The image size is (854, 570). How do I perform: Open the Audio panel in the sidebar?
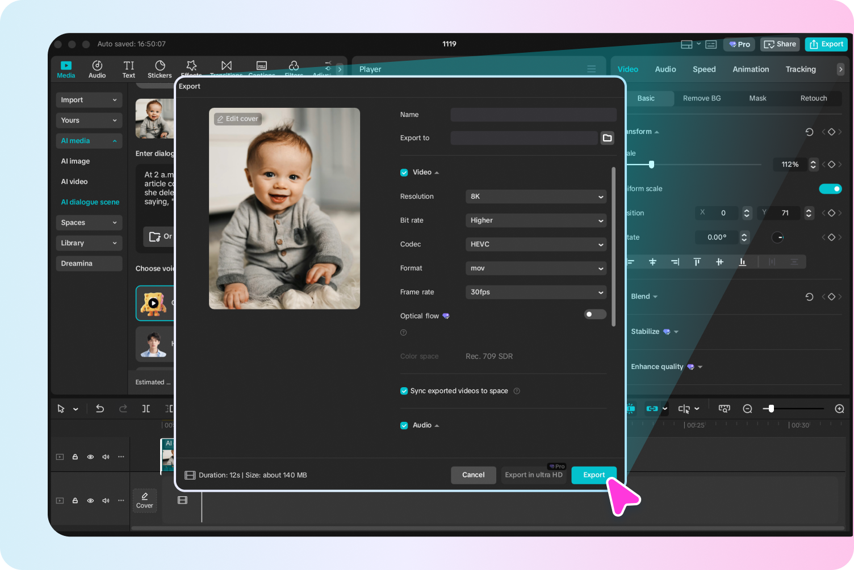click(x=97, y=69)
